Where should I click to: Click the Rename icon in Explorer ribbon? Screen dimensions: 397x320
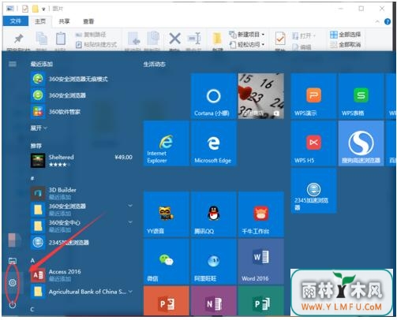(x=194, y=39)
